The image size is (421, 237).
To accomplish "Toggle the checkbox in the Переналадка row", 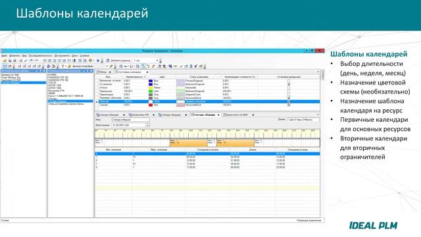I will (289, 95).
